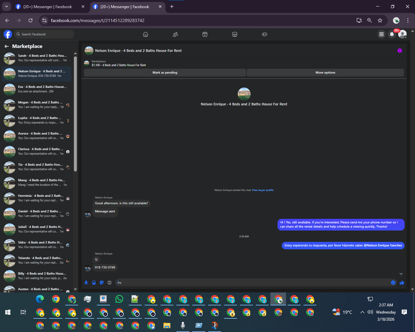Go back to the previous page in Chrome
Image resolution: width=415 pixels, height=332 pixels.
pos(7,20)
